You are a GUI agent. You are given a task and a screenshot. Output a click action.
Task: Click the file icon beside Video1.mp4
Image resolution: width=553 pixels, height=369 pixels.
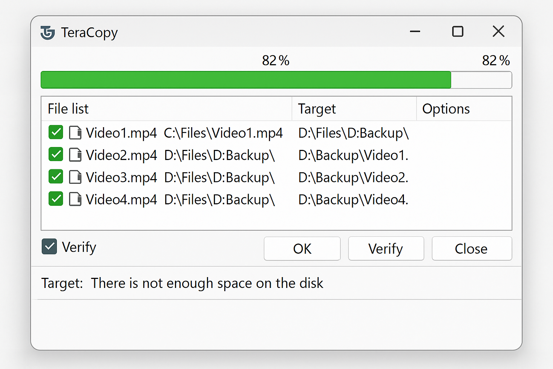point(75,133)
